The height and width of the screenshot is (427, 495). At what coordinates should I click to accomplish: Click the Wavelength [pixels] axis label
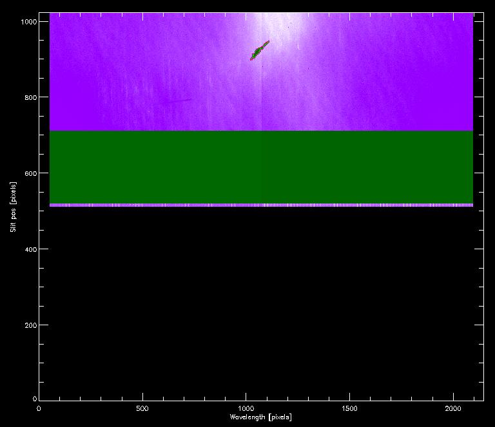[261, 417]
